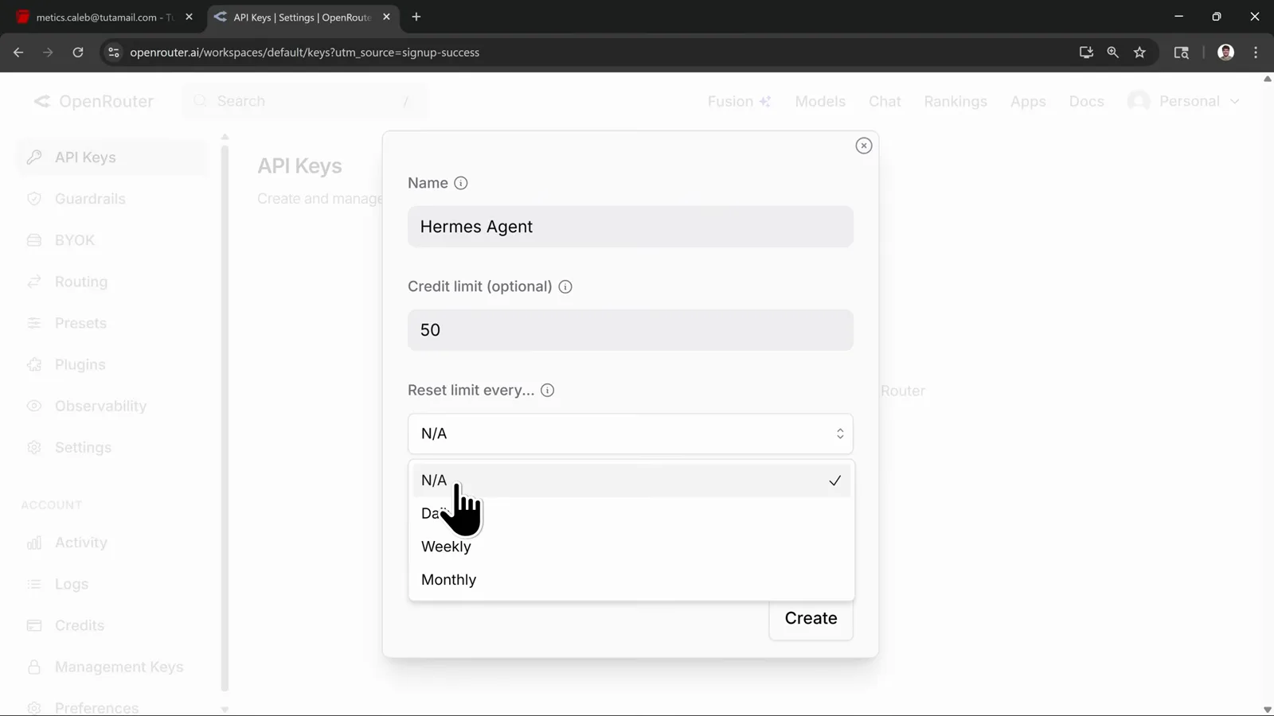Click the BYOK sidebar icon

[x=34, y=240]
